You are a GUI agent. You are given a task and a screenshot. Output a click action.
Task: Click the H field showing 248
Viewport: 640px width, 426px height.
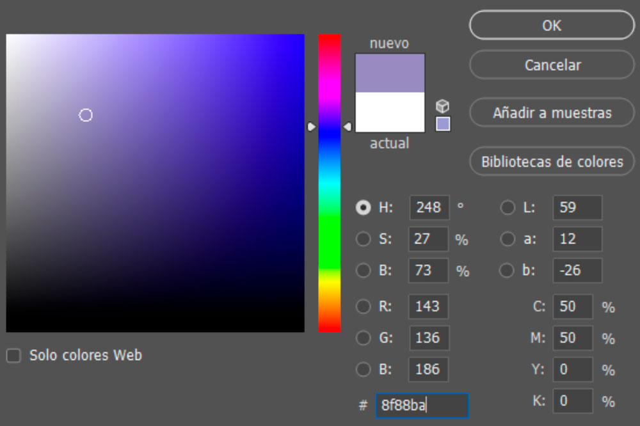(x=429, y=208)
